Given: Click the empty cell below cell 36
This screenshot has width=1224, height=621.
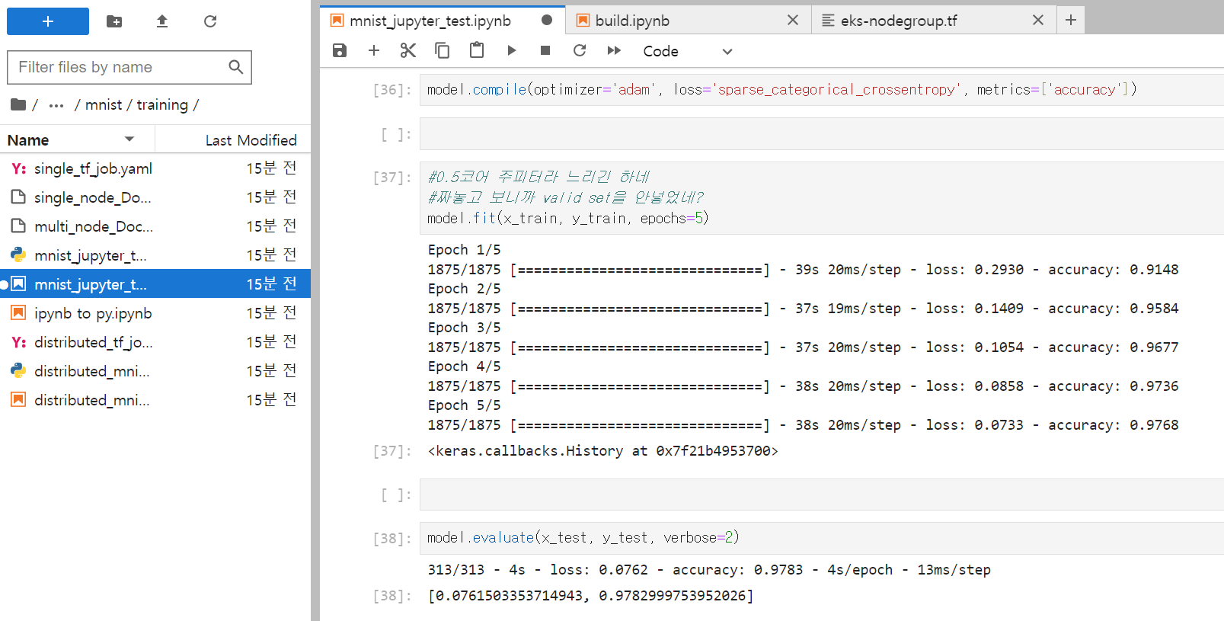Looking at the screenshot, I should click(821, 134).
